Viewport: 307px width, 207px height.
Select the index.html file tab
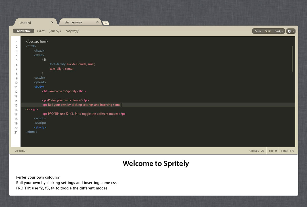point(23,31)
